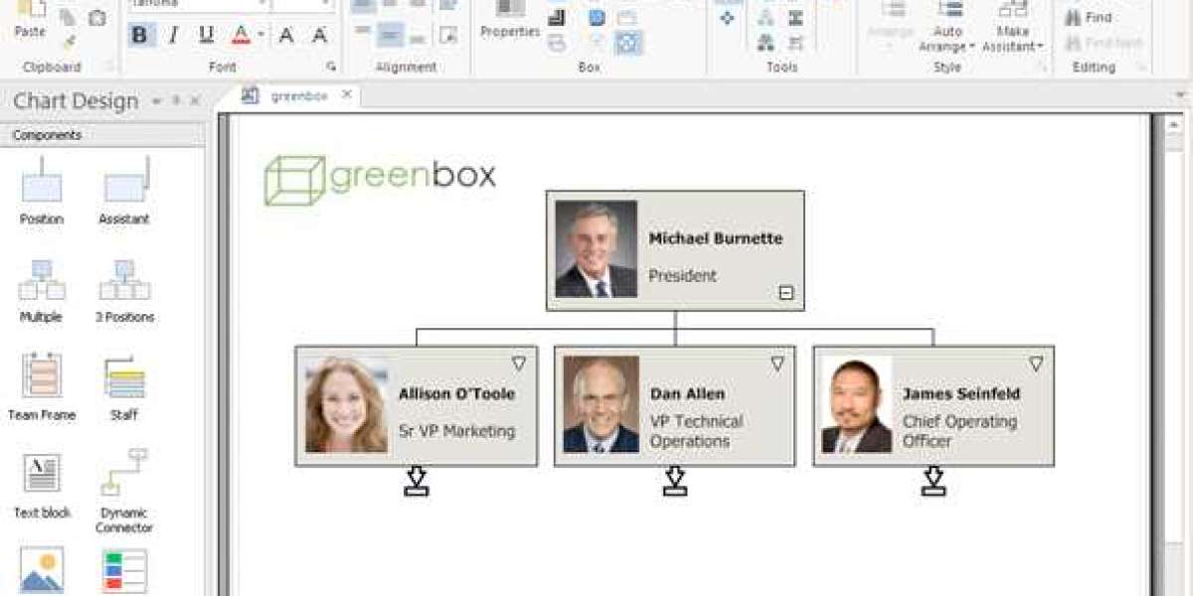Image resolution: width=1193 pixels, height=596 pixels.
Task: Select the Multiple positions component
Action: click(41, 289)
